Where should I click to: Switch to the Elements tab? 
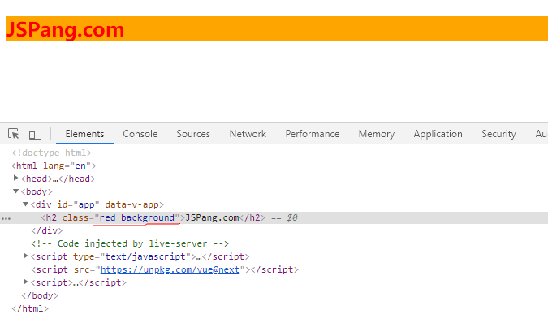(x=84, y=134)
